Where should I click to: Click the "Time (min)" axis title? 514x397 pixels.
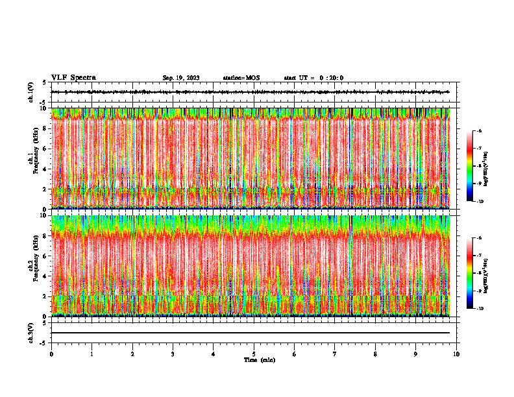260,360
